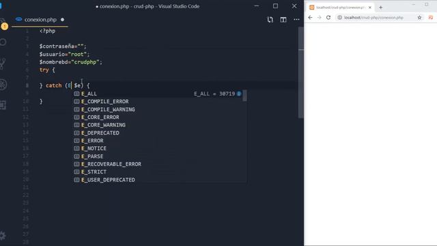Screen dimensions: 437x246
Task: Bookmark this page with the star icon
Action: [419, 18]
